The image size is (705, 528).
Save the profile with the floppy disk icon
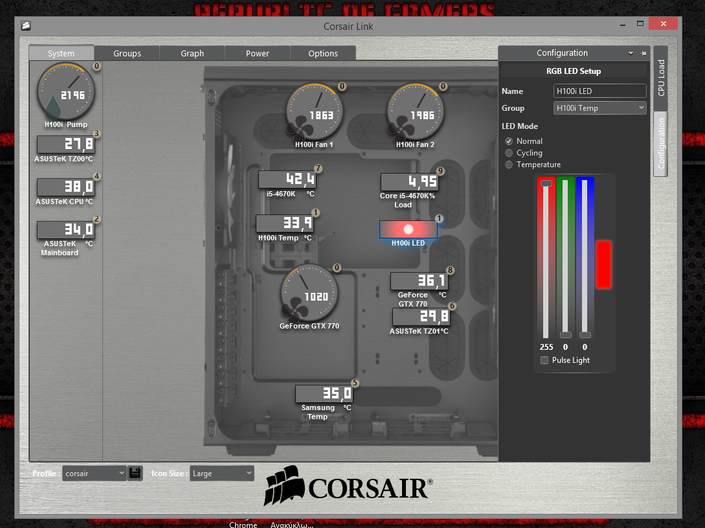pos(135,473)
